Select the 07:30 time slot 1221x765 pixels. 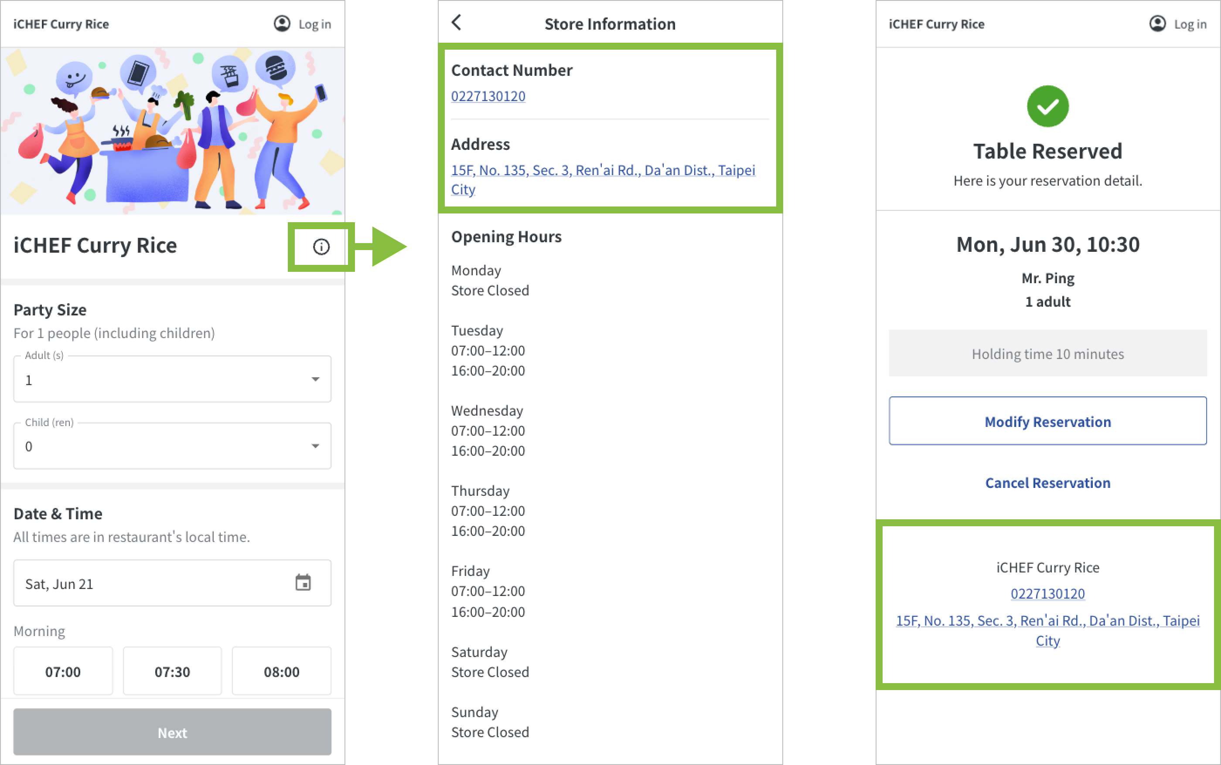pyautogui.click(x=172, y=671)
